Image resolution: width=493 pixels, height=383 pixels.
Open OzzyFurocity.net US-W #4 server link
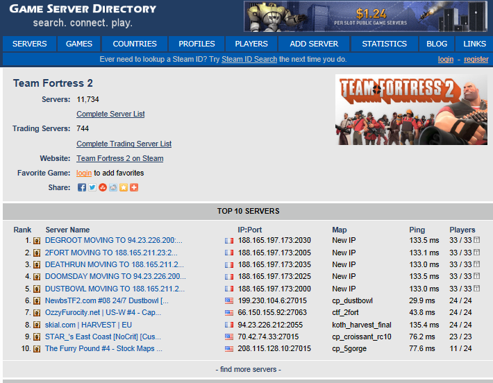103,313
